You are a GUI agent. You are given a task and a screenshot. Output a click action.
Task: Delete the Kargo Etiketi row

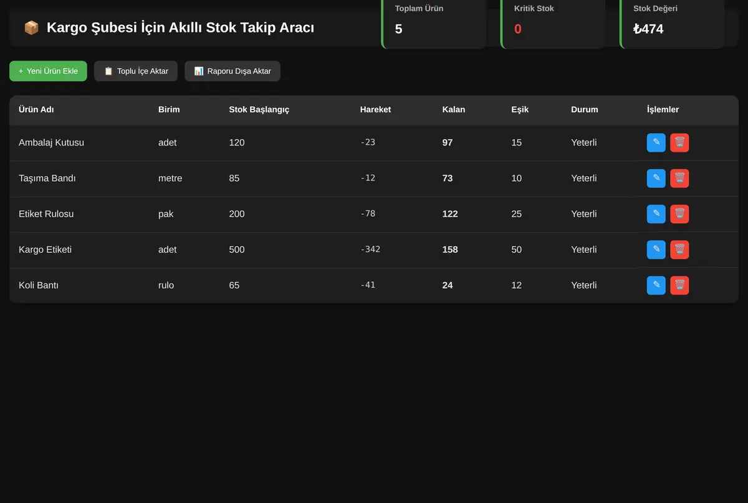point(679,250)
